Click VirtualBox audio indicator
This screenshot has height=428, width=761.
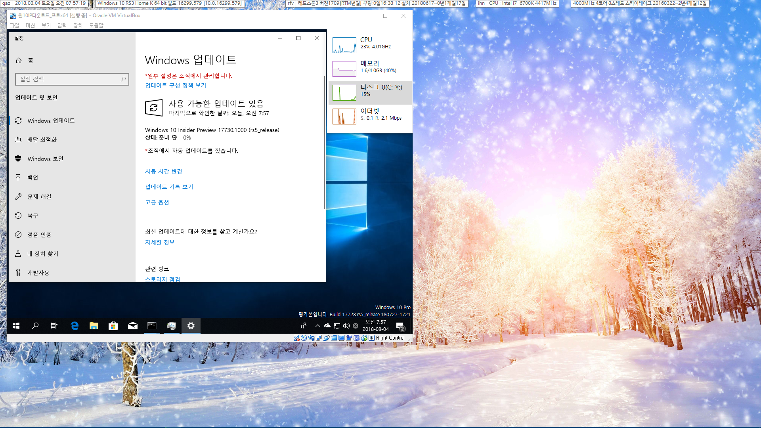click(x=311, y=338)
